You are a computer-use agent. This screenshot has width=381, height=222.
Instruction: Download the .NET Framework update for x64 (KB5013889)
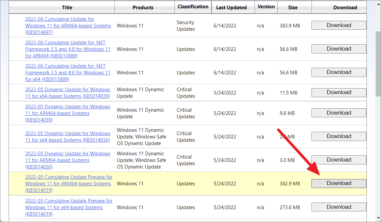point(338,72)
